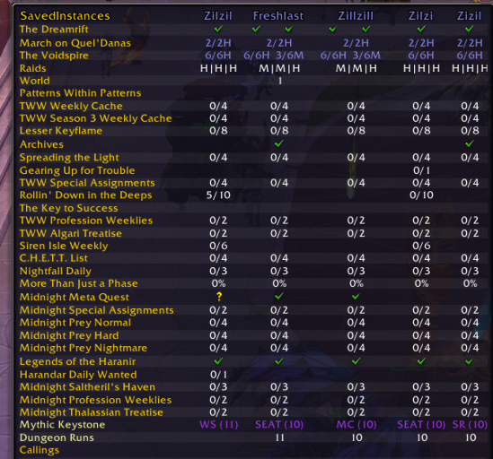This screenshot has width=493, height=459.
Task: Click the Midnight Saltheril's Haven label
Action: click(87, 386)
